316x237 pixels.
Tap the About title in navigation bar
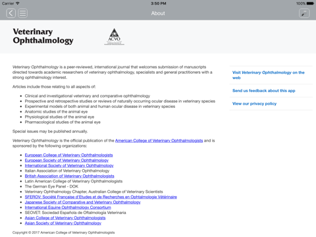click(158, 13)
